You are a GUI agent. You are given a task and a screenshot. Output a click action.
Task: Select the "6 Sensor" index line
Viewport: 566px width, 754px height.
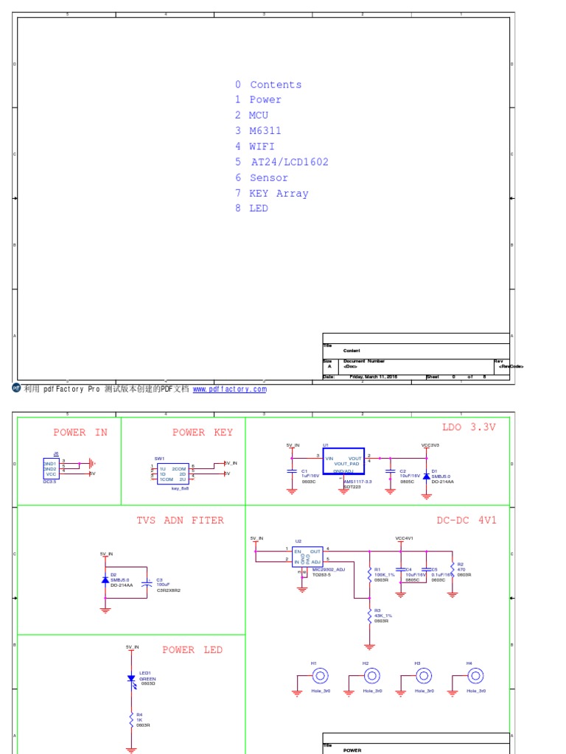click(x=262, y=177)
